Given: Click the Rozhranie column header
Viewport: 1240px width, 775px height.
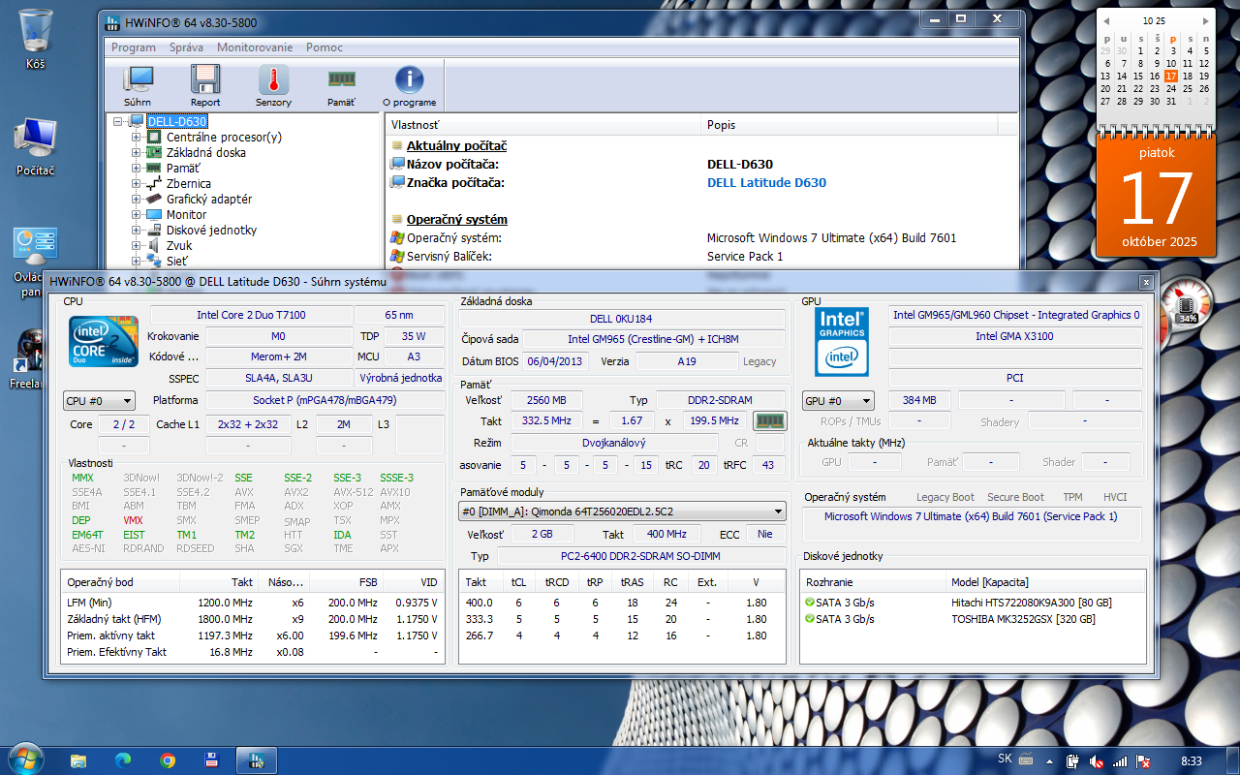Looking at the screenshot, I should point(874,582).
